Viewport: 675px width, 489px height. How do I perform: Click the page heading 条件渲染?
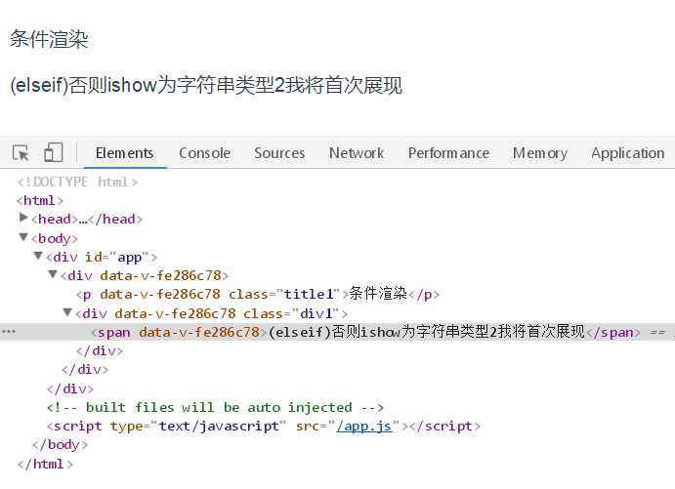(x=49, y=39)
